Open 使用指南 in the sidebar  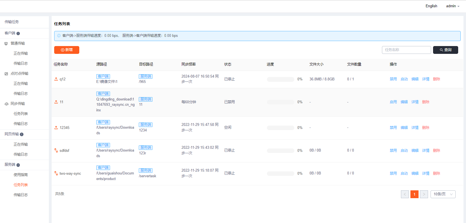[x=21, y=175]
